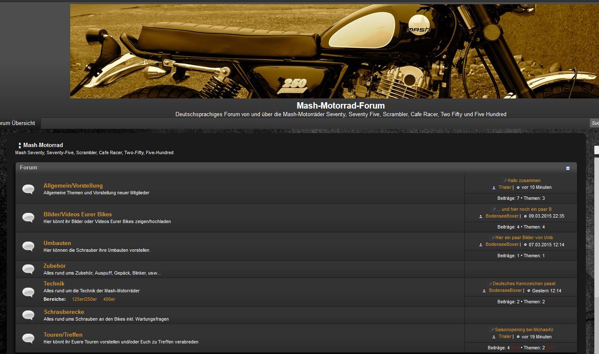
Task: Open latest post '... und hier noch ein paar B'
Action: [524, 209]
